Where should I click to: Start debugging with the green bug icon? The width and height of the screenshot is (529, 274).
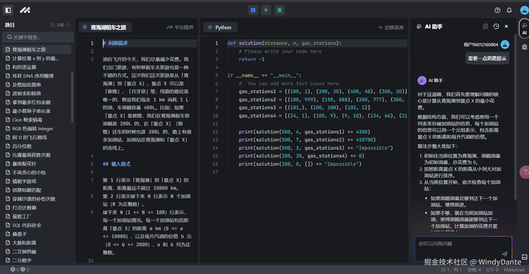[279, 10]
